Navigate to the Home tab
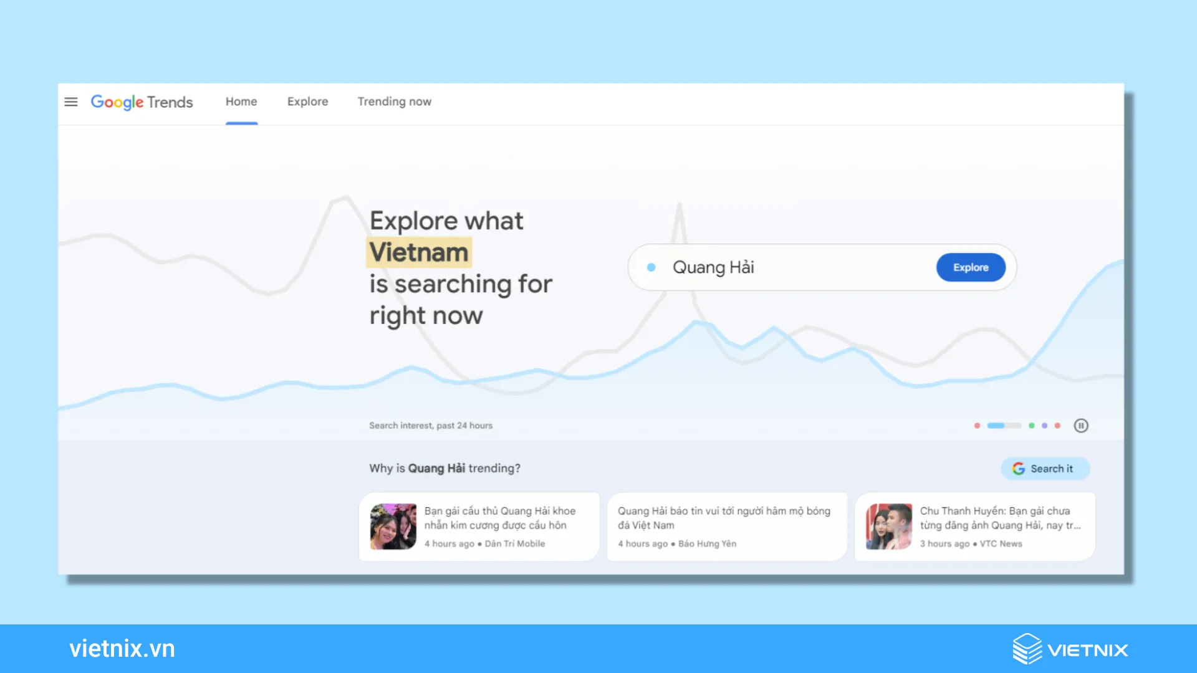This screenshot has width=1197, height=673. point(241,101)
